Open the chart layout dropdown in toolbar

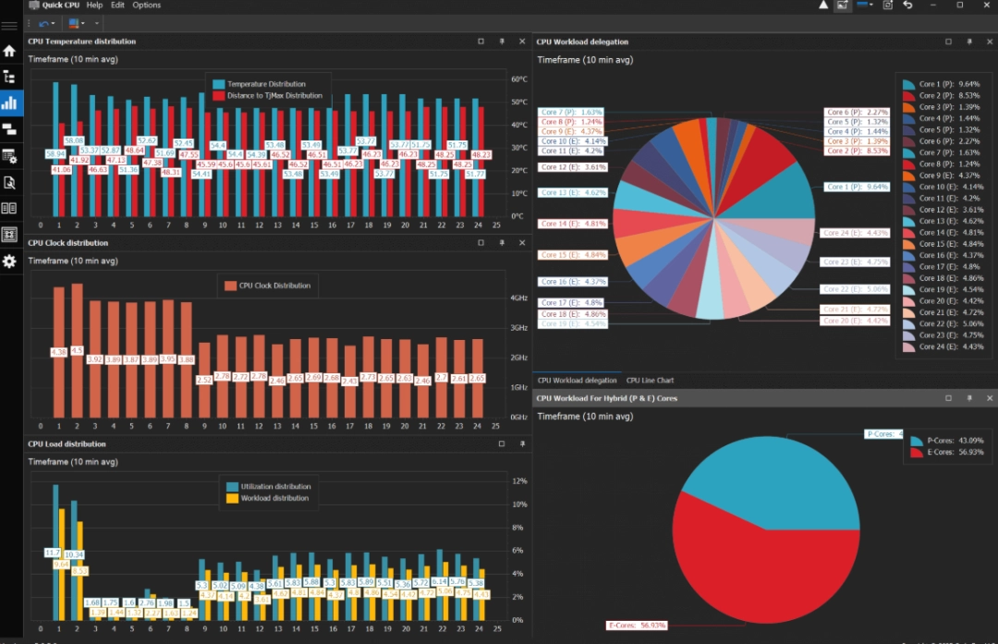coord(84,23)
